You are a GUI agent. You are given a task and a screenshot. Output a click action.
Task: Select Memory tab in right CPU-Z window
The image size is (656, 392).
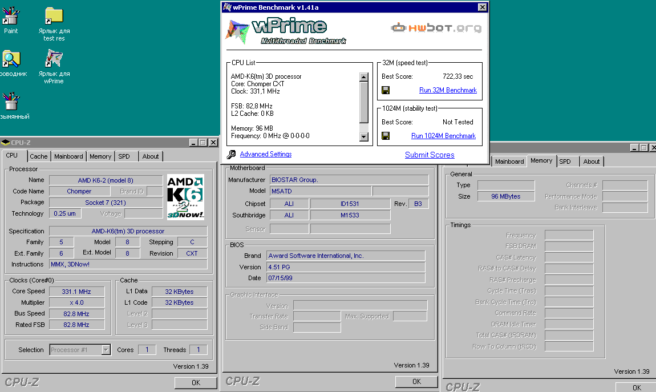(541, 161)
